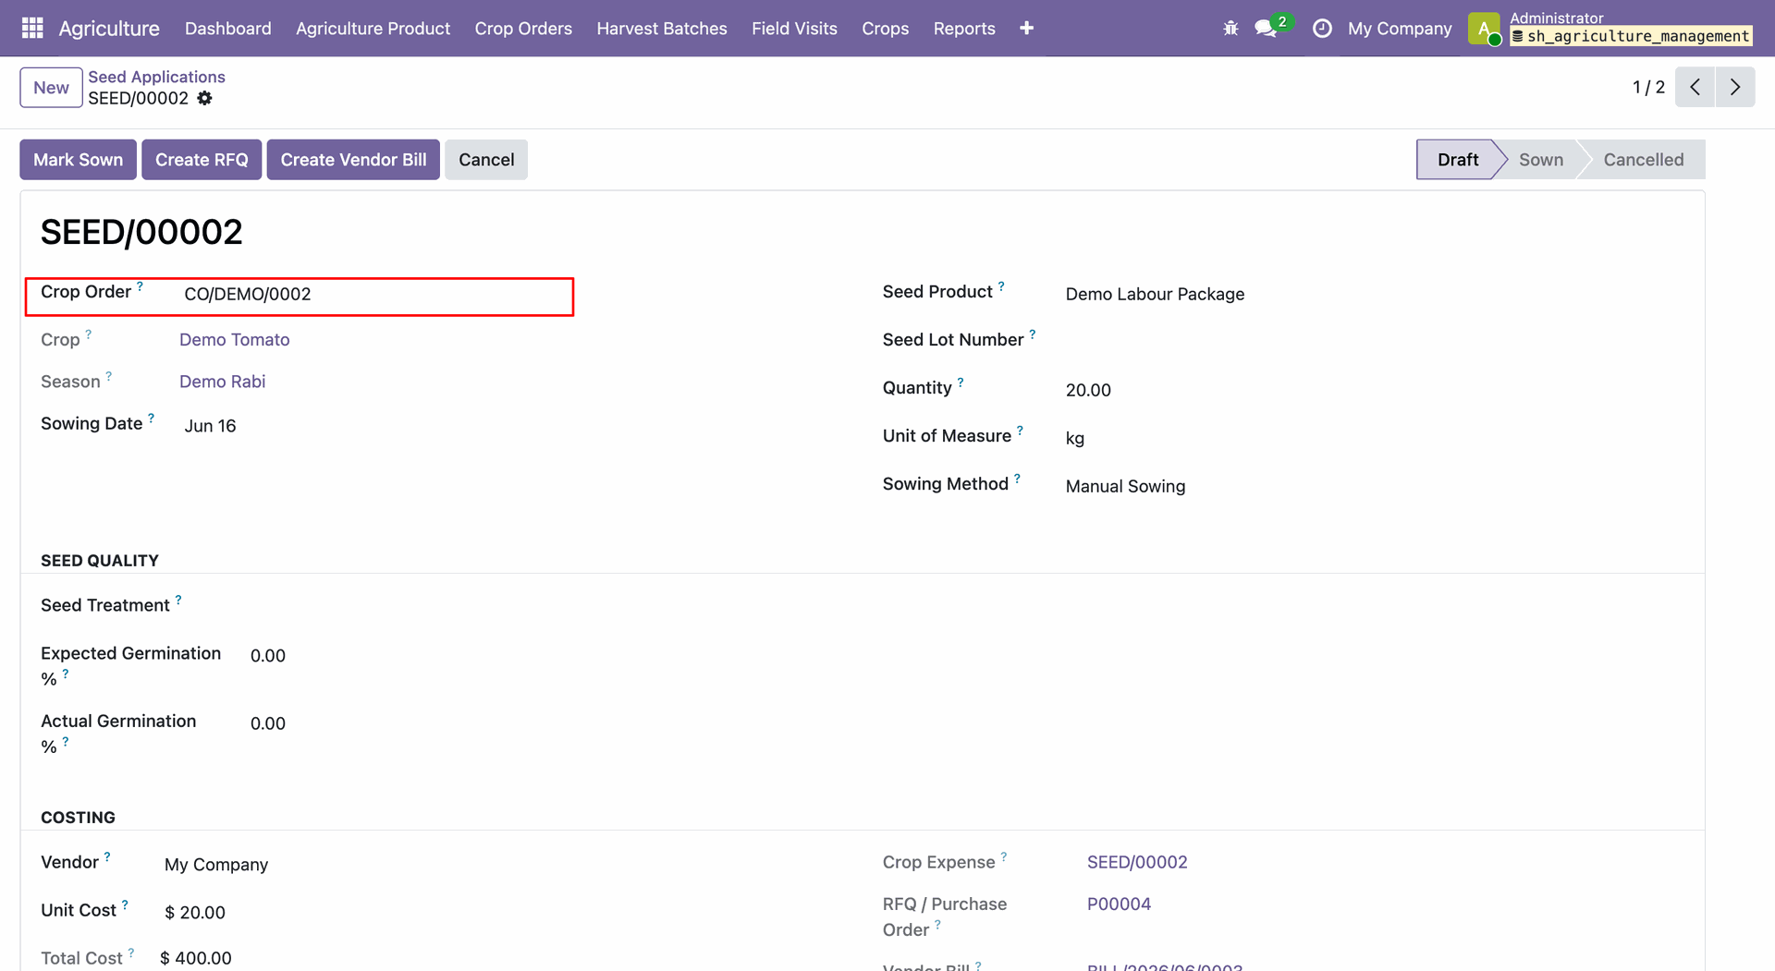
Task: Show help tooltip for Quantity
Action: coord(961,382)
